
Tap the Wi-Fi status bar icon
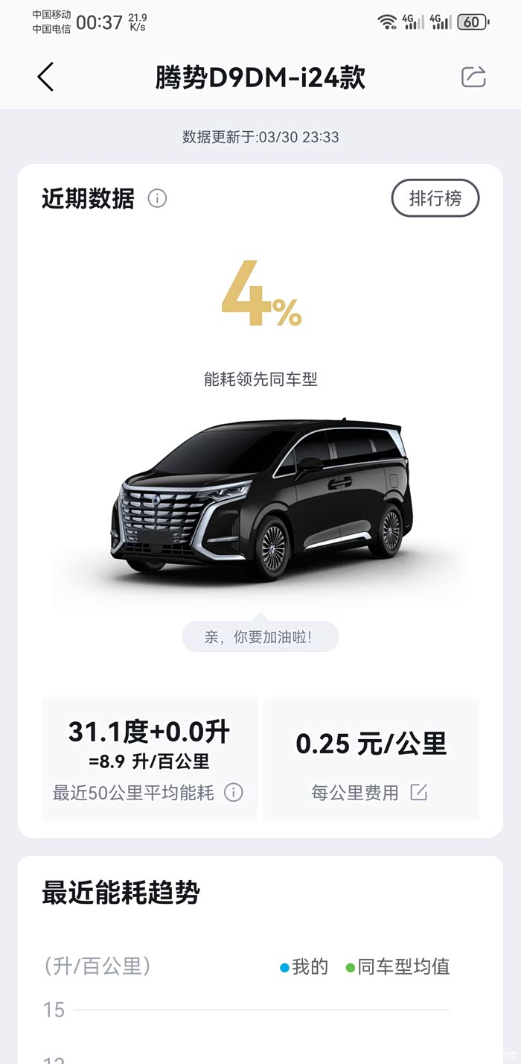(x=387, y=22)
